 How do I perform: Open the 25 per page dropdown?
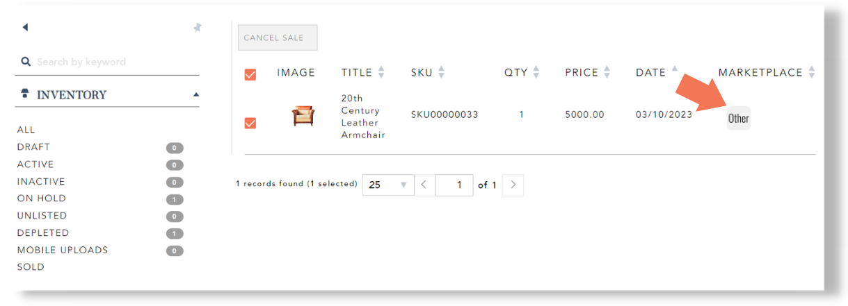pyautogui.click(x=388, y=185)
